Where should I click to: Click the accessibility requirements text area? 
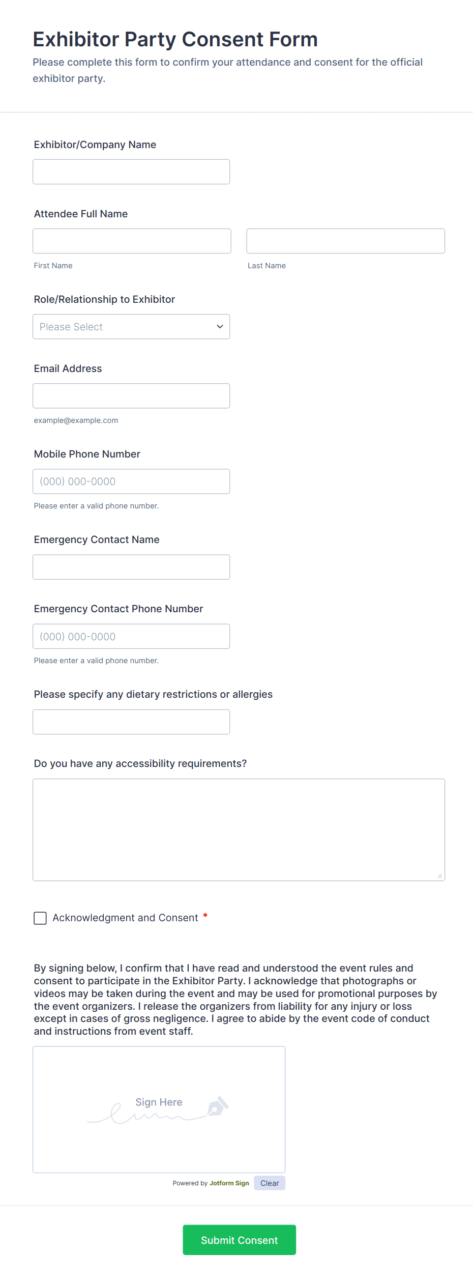coord(239,830)
